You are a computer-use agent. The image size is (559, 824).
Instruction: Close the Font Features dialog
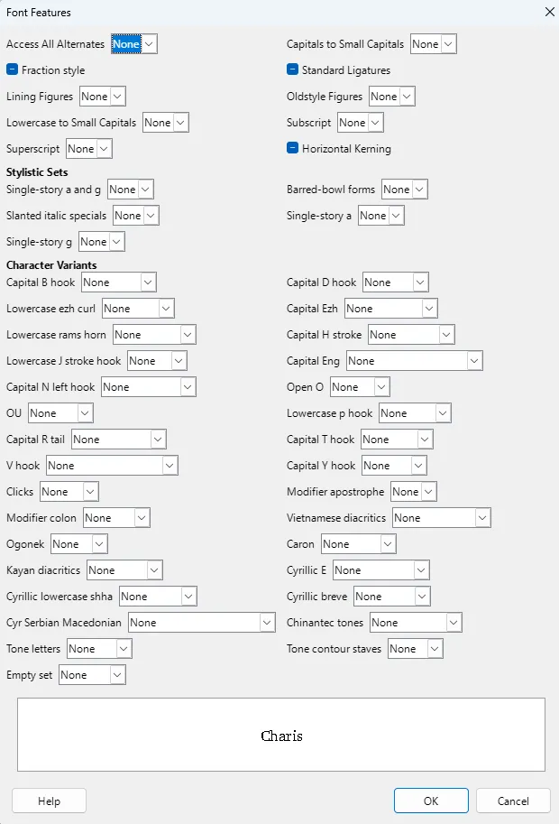click(x=550, y=12)
